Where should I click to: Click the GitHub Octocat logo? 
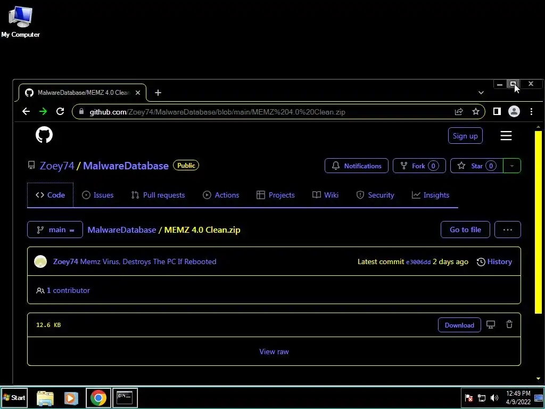[x=44, y=135]
